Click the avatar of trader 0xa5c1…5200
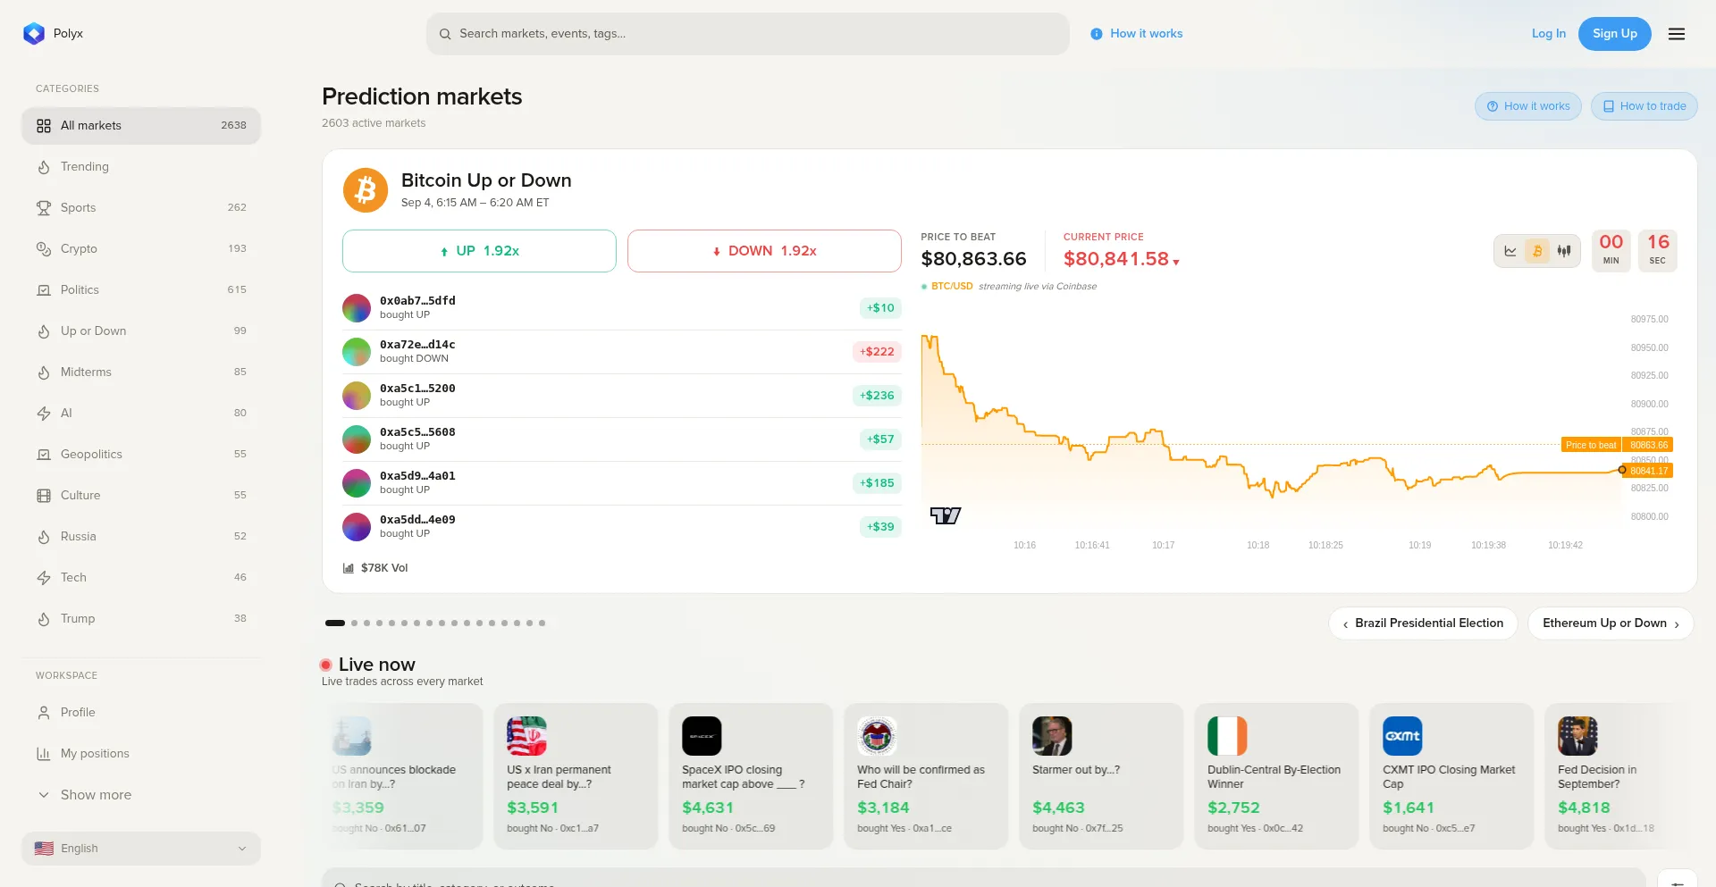 click(357, 396)
